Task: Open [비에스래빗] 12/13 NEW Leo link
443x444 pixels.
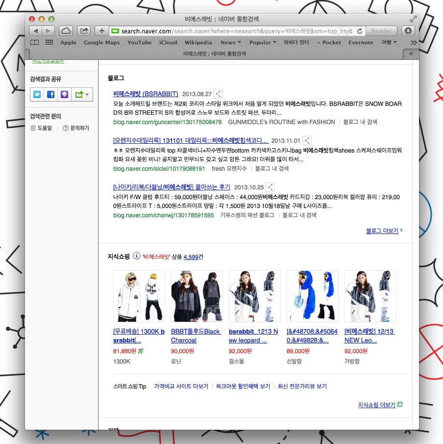Action: pos(369,336)
